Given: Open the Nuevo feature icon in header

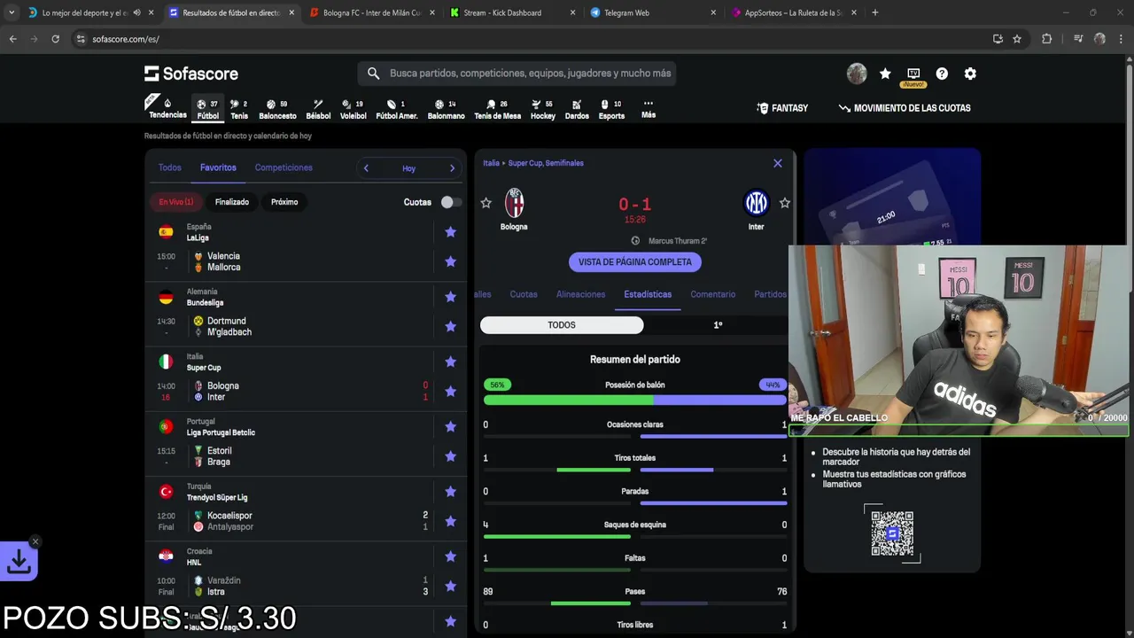Looking at the screenshot, I should (913, 75).
